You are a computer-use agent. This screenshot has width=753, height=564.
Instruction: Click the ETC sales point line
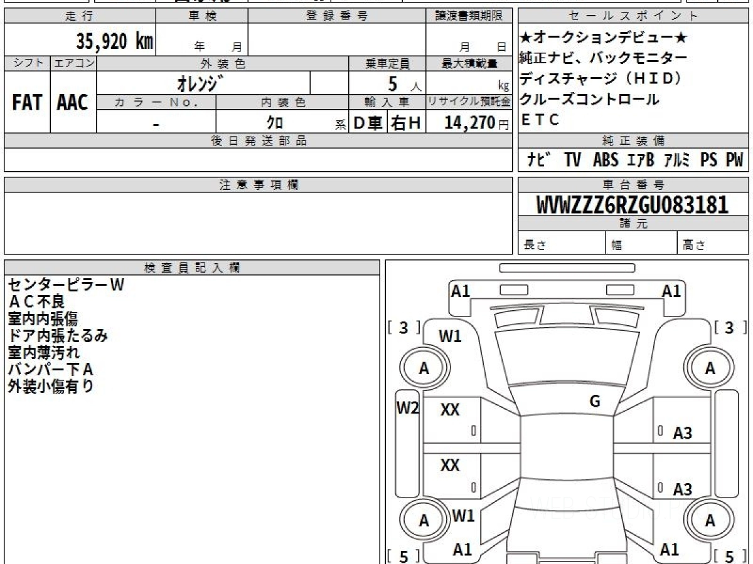pyautogui.click(x=539, y=120)
